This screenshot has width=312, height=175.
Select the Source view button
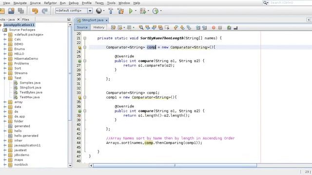point(82,27)
